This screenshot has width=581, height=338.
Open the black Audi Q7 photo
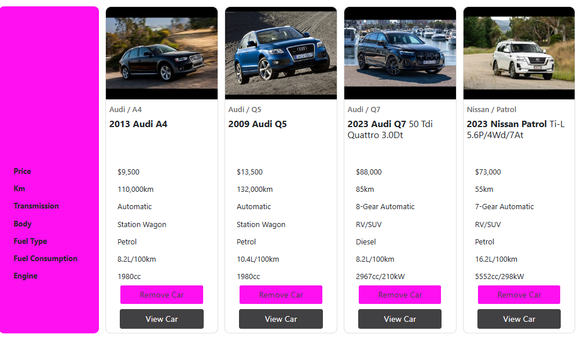(x=400, y=53)
